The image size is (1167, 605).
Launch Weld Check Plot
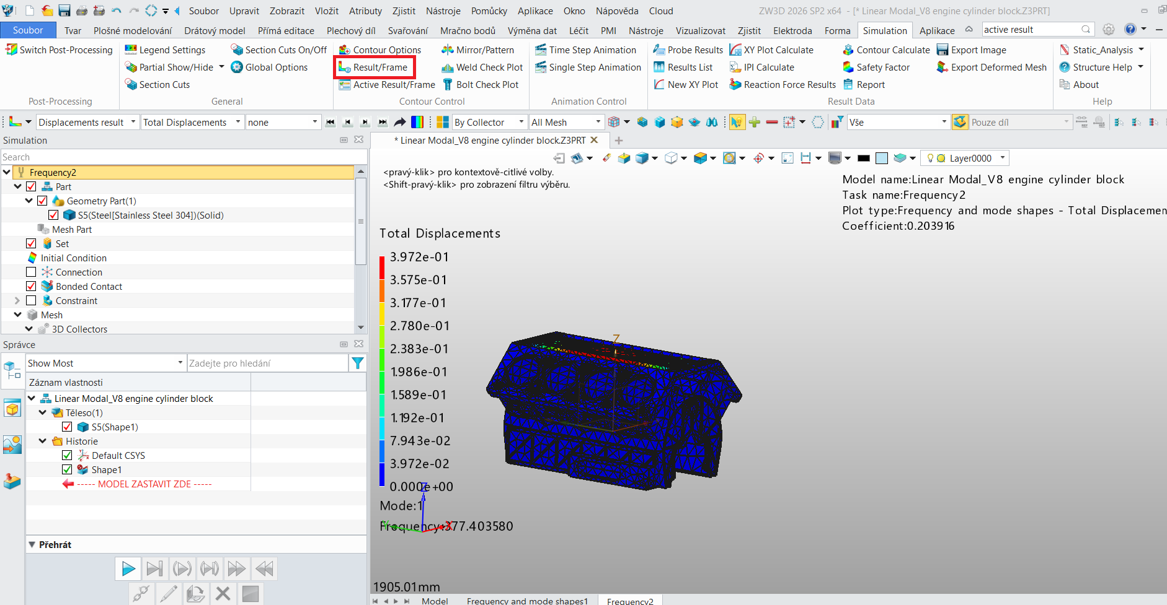point(482,67)
